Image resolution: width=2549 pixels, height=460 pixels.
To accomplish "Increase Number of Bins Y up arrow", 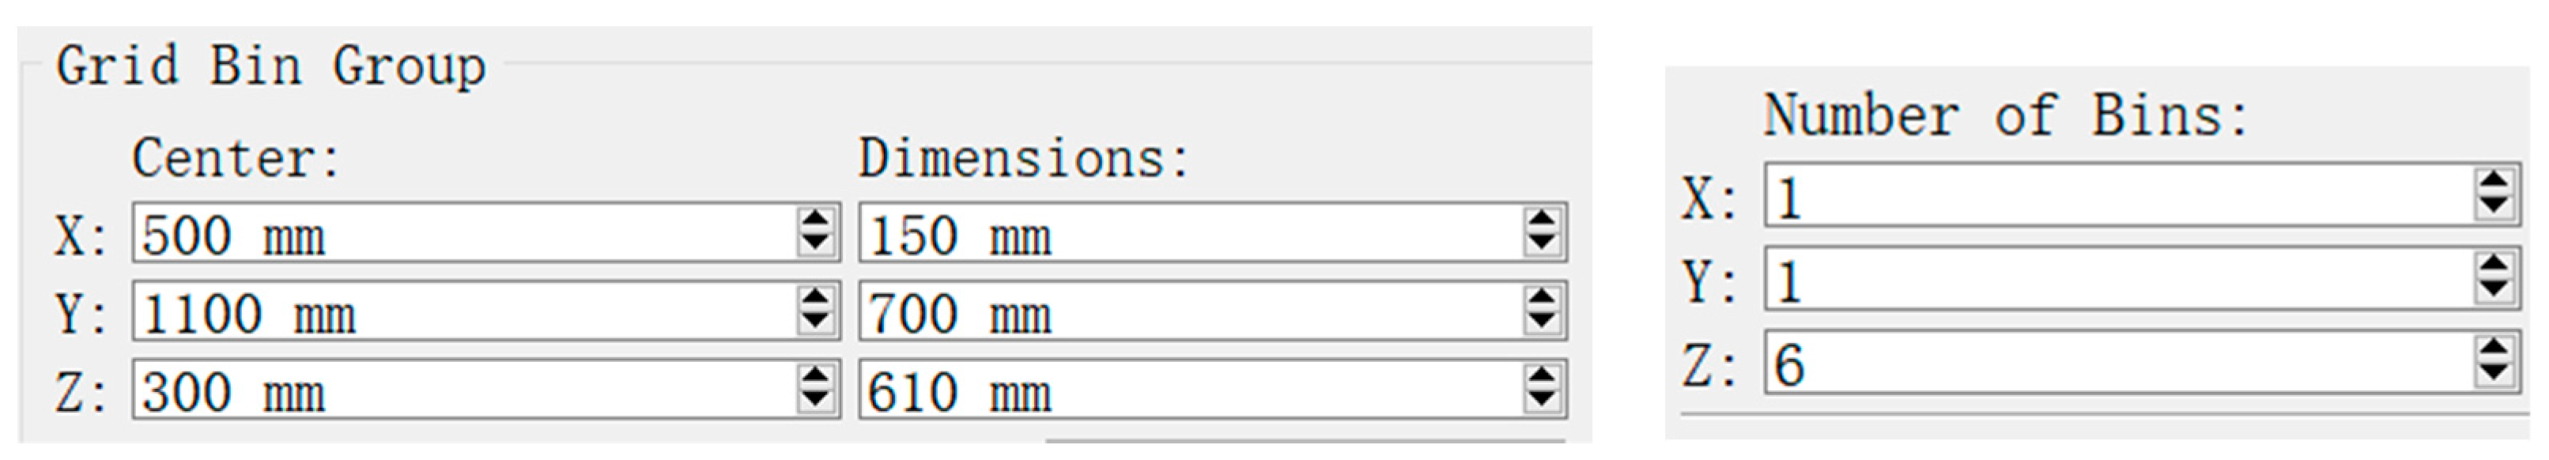I will (2493, 267).
